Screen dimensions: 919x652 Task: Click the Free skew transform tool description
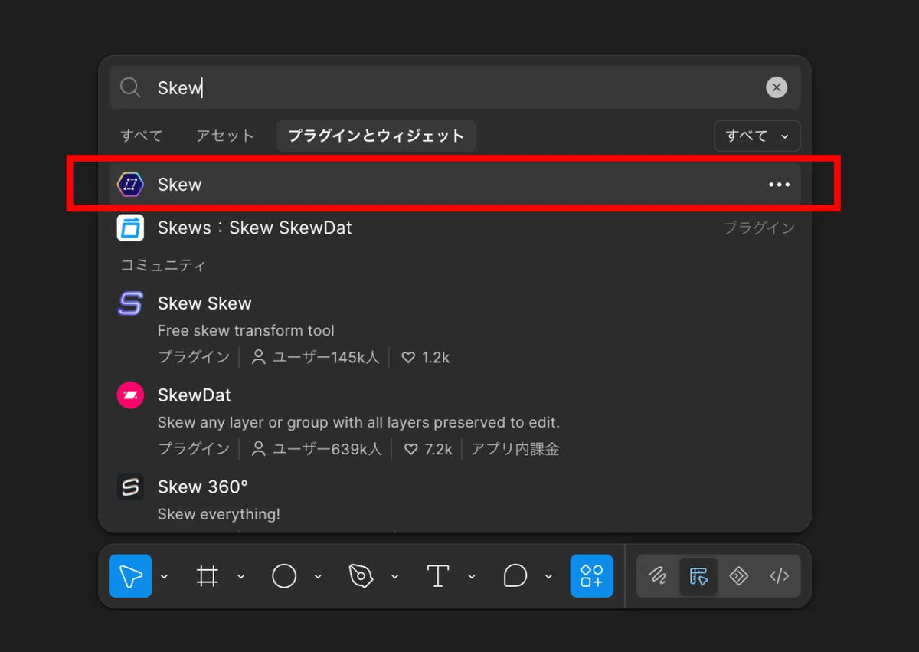(246, 331)
